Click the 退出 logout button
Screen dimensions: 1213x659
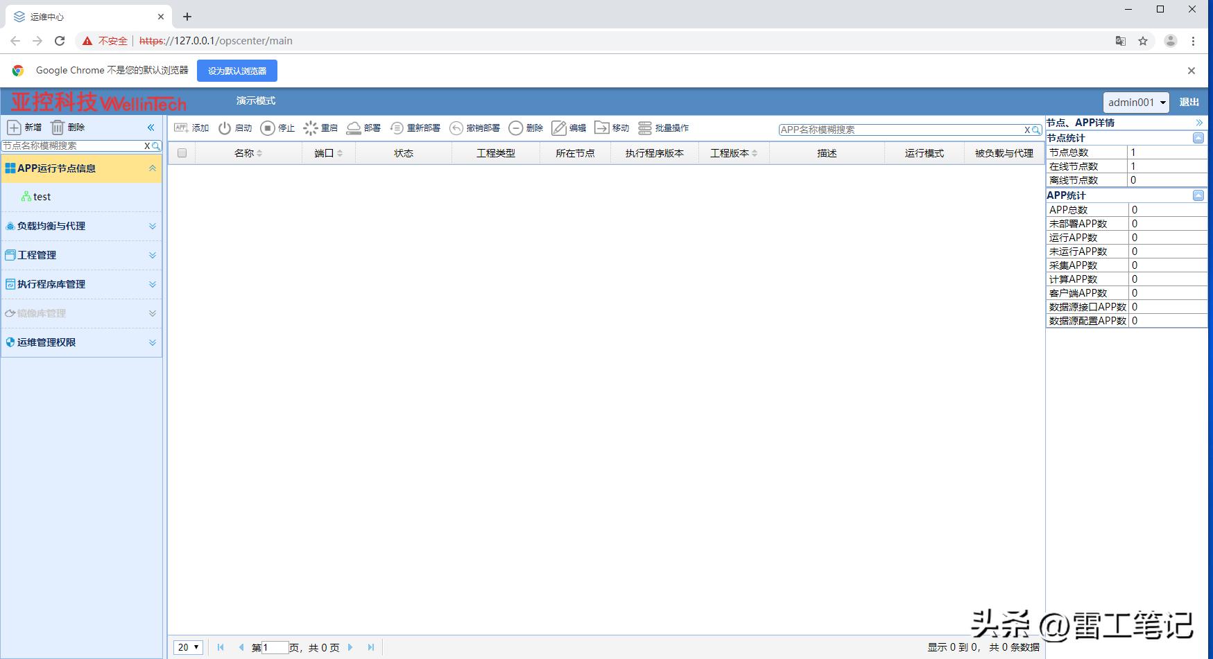(1189, 102)
